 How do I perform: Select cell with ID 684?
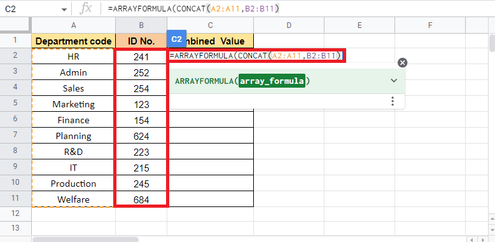[141, 199]
